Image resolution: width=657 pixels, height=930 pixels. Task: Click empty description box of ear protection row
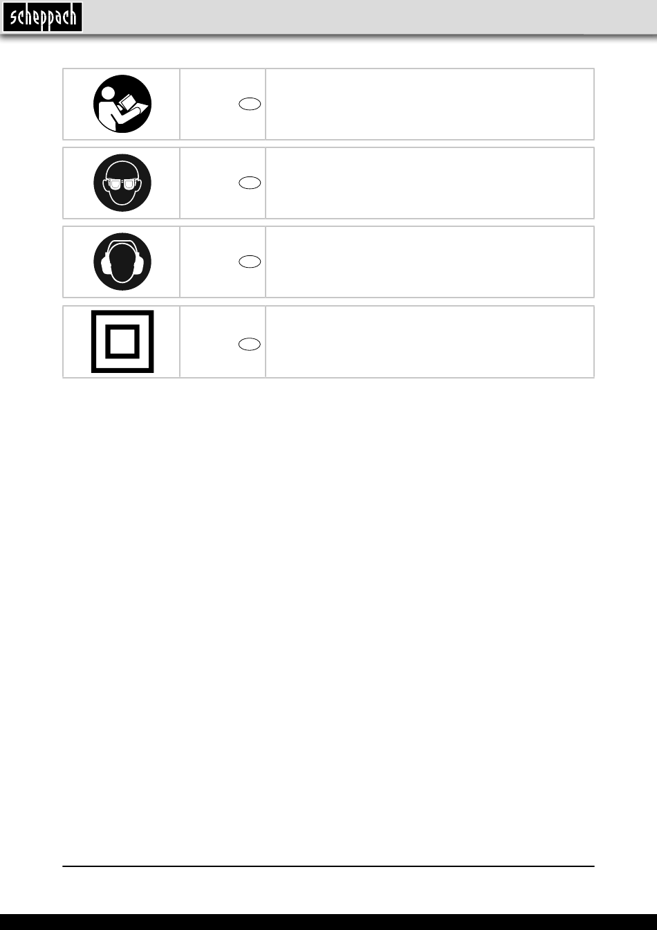(429, 262)
